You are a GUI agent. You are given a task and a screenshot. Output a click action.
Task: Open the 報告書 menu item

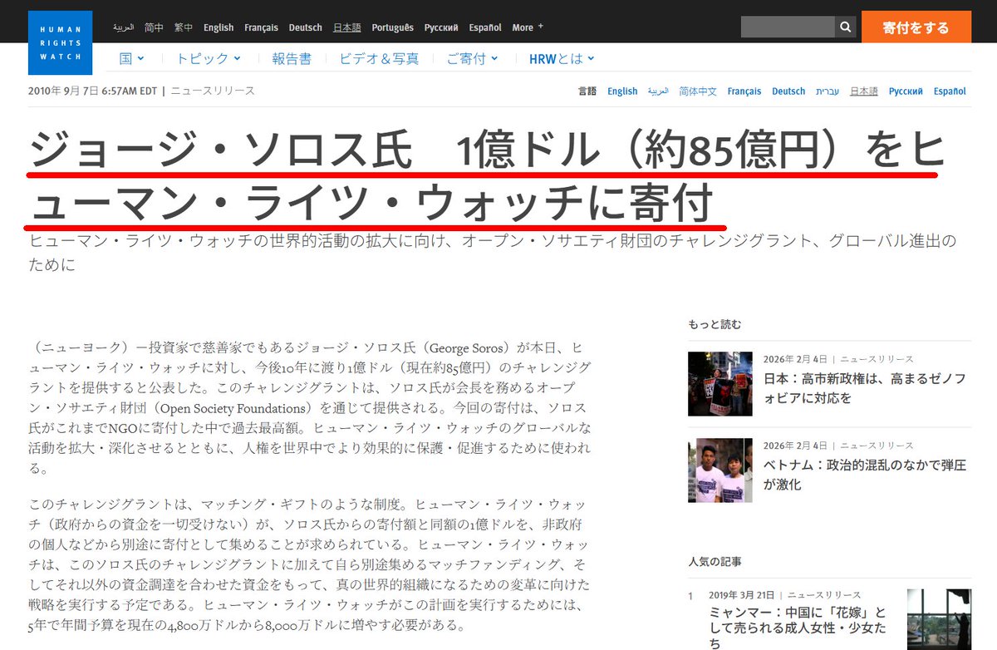[x=292, y=59]
